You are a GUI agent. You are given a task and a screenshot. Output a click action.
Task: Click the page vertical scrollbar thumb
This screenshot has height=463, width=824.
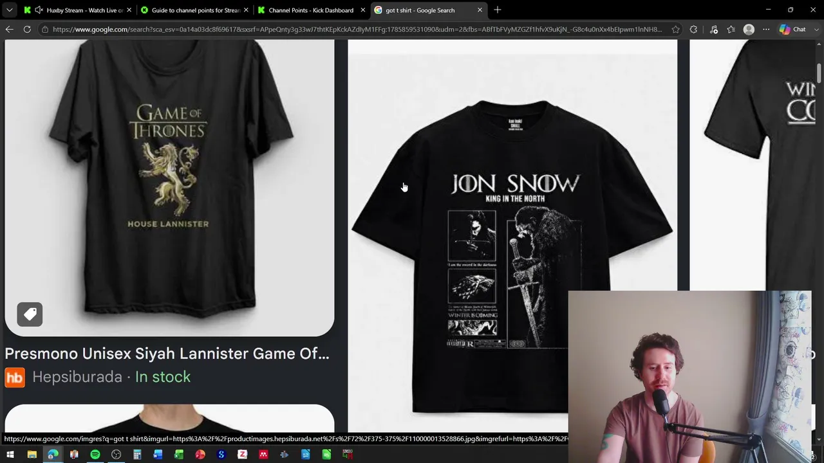[x=819, y=72]
